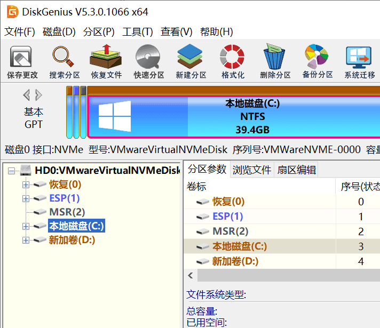This screenshot has height=328, width=380.
Task: Select the 本地磁盘(C:) row in partition table
Action: point(282,246)
